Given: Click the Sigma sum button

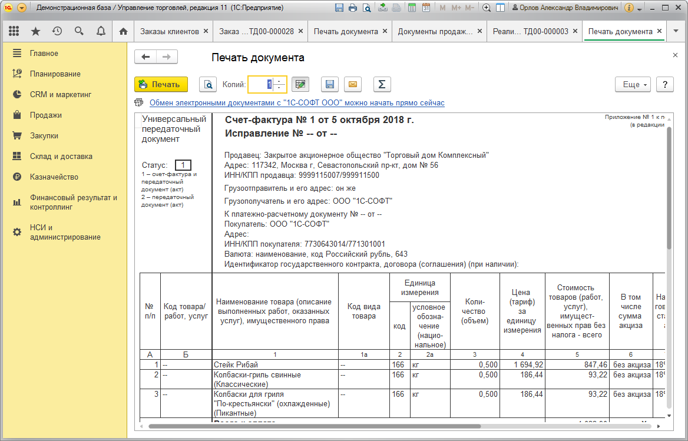Looking at the screenshot, I should (382, 85).
